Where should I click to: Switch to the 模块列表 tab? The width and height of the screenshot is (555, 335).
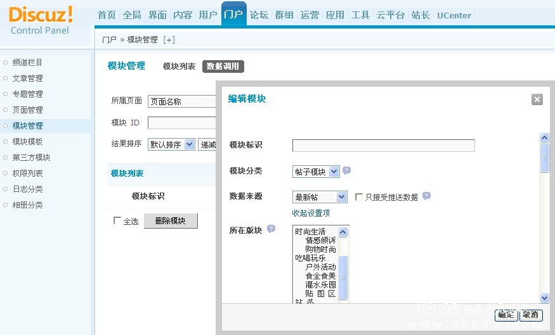point(179,66)
